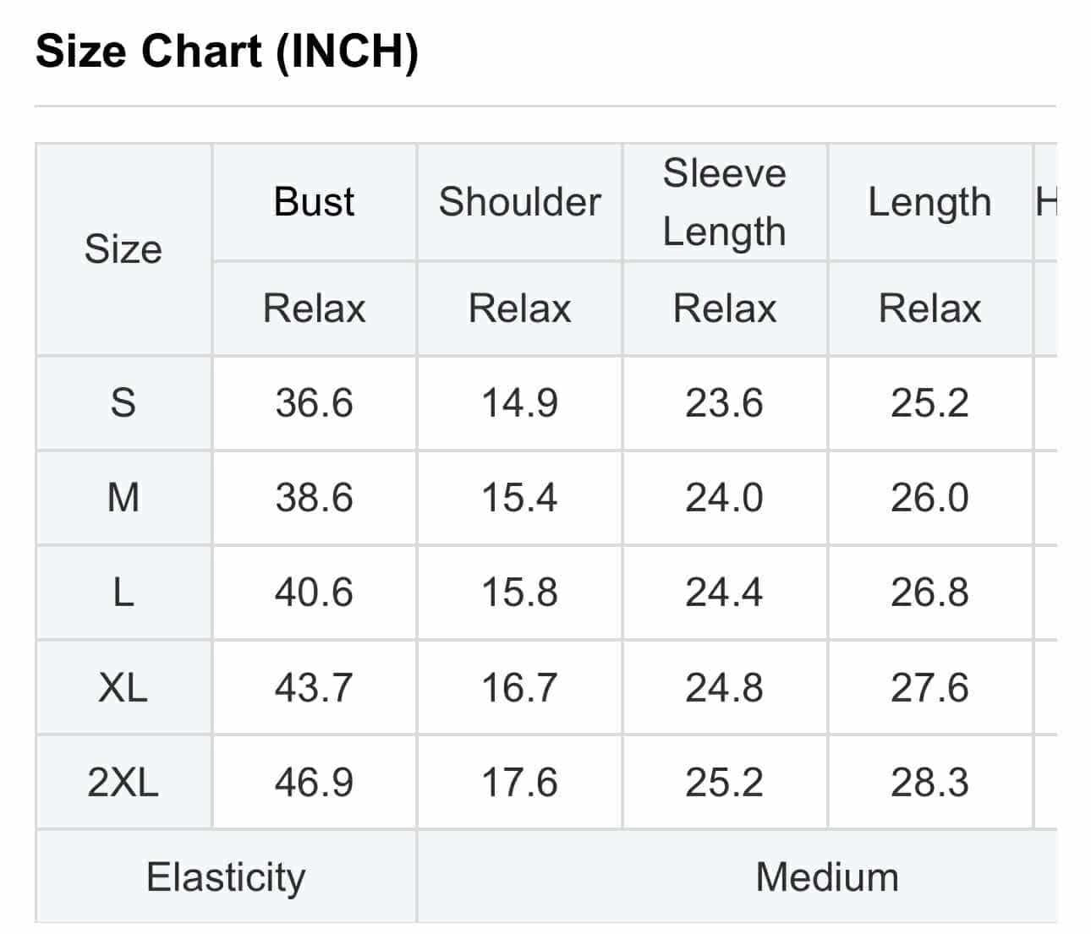Select the XL size row label
The image size is (1091, 934).
click(123, 687)
